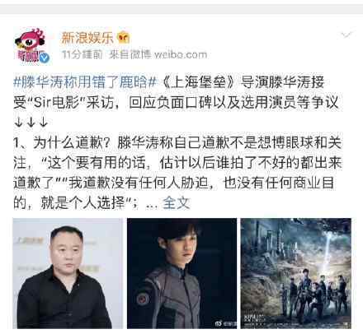The height and width of the screenshot is (334, 363).
Task: Expand post with 全文 link
Action: pyautogui.click(x=177, y=203)
